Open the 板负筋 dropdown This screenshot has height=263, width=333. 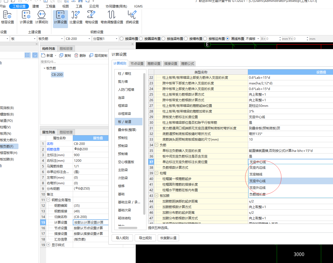pyautogui.click(x=51, y=39)
